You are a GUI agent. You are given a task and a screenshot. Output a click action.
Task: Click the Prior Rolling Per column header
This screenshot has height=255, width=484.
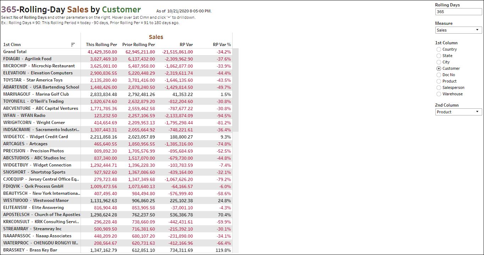tap(139, 45)
